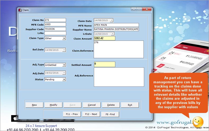
Task: Click the Settled Amount label
Action: [x=81, y=65]
